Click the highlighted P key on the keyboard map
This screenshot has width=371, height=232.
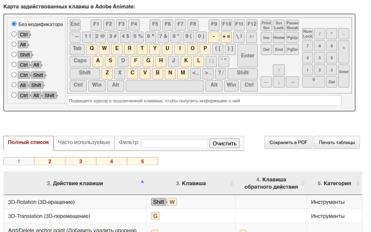[205, 49]
